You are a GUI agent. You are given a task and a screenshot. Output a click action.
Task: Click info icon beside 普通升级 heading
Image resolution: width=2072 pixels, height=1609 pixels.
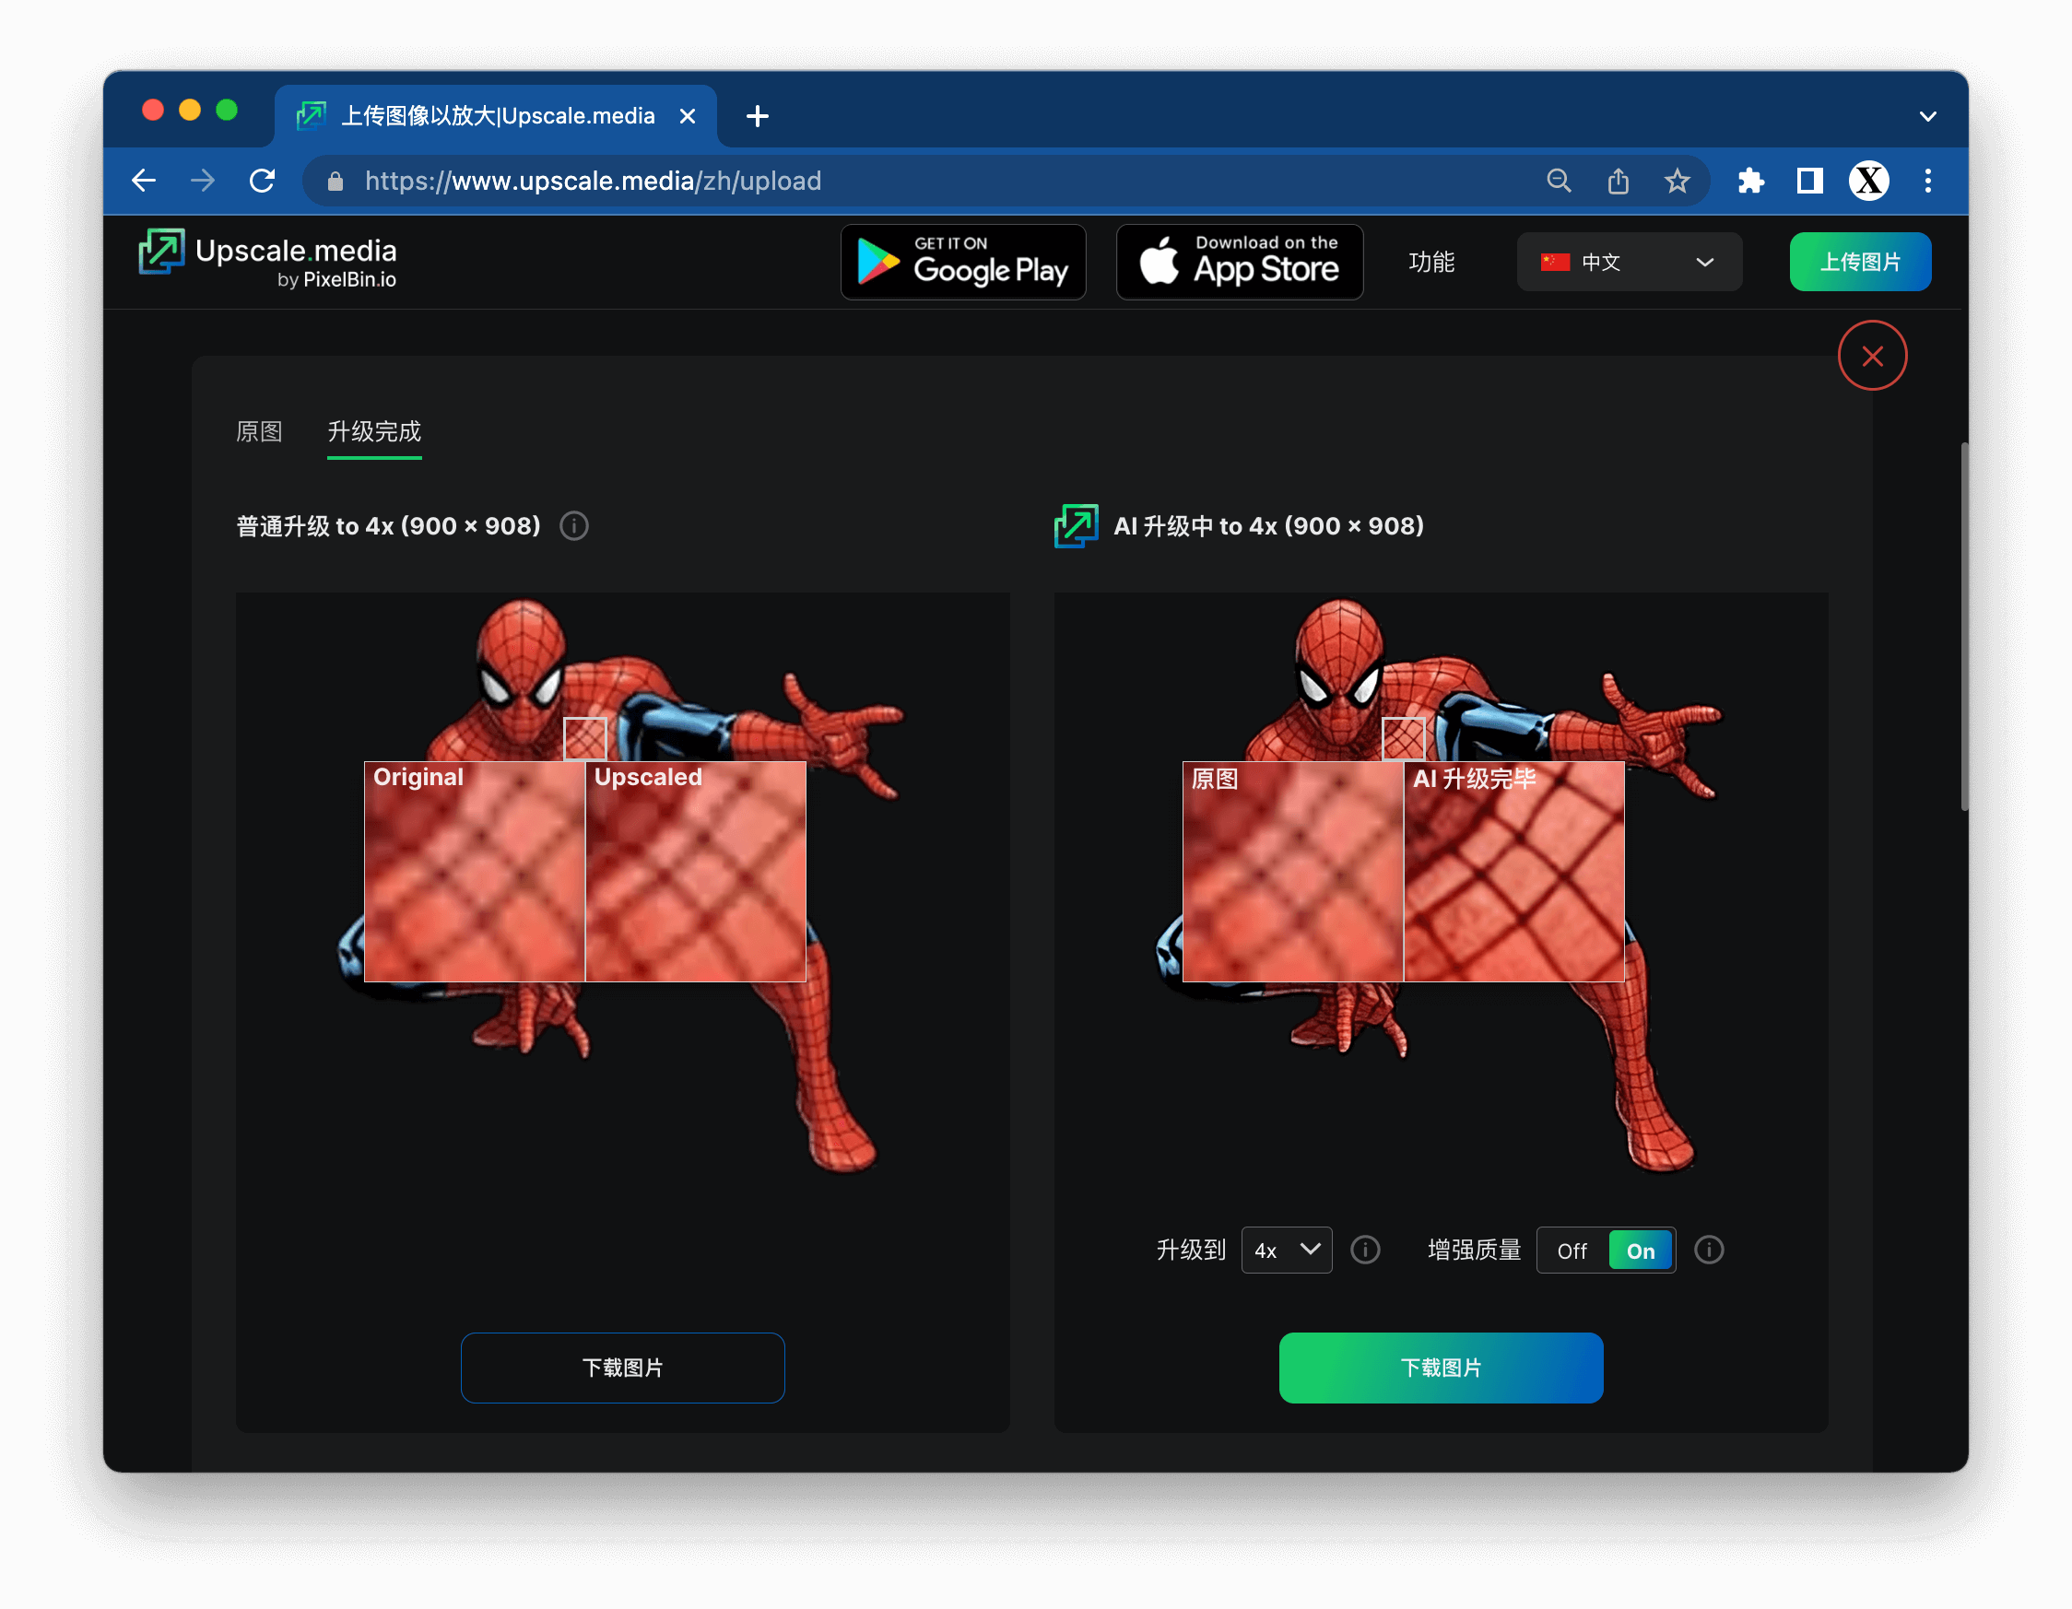[x=574, y=525]
